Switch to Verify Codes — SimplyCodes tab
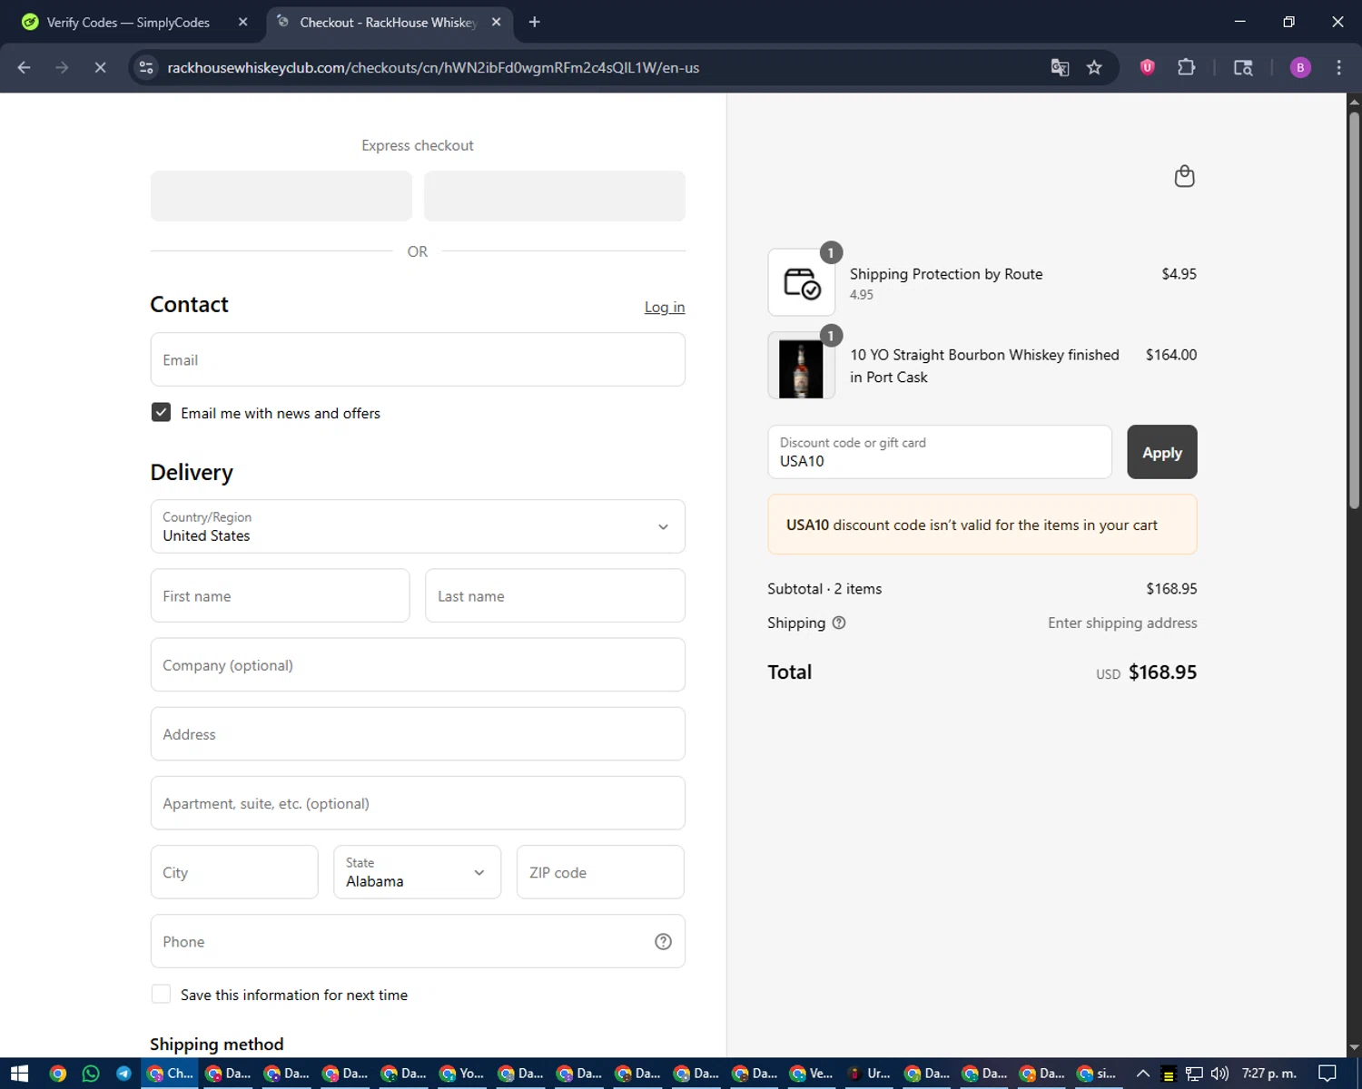This screenshot has width=1362, height=1089. coord(128,22)
